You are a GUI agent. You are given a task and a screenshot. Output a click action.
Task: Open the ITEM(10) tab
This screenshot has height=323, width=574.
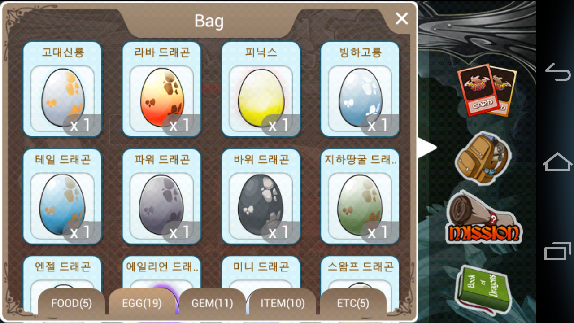283,303
